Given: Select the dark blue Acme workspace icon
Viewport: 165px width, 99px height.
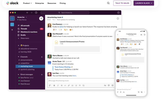Looking at the screenshot, I should [x=12, y=19].
